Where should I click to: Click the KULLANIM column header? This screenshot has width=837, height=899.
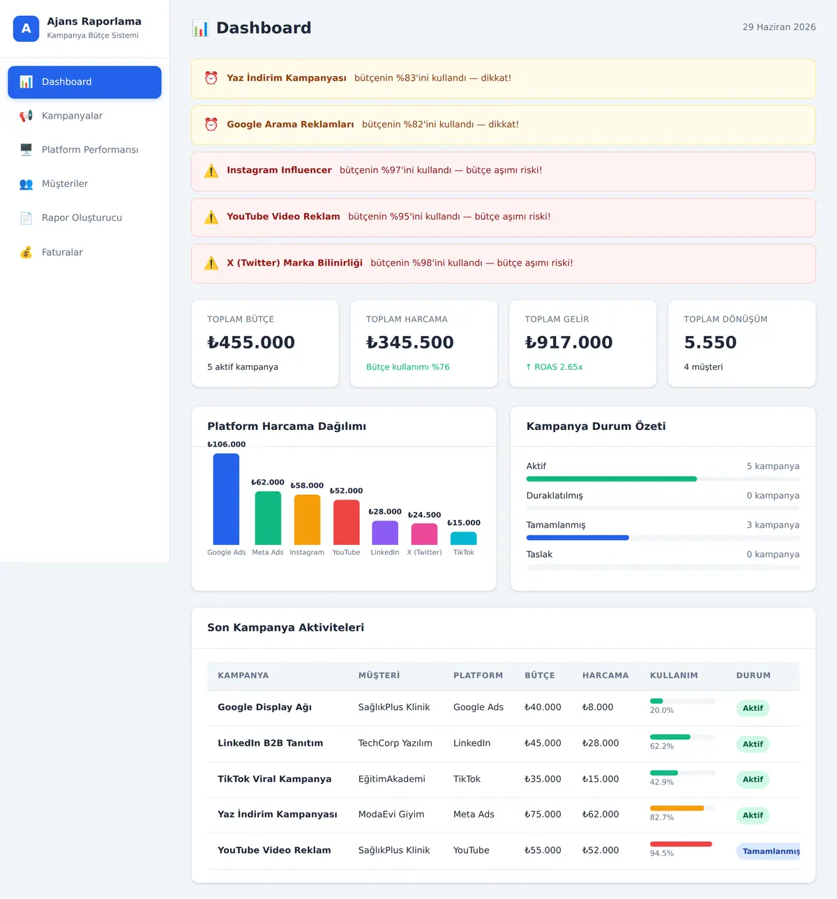pyautogui.click(x=674, y=675)
